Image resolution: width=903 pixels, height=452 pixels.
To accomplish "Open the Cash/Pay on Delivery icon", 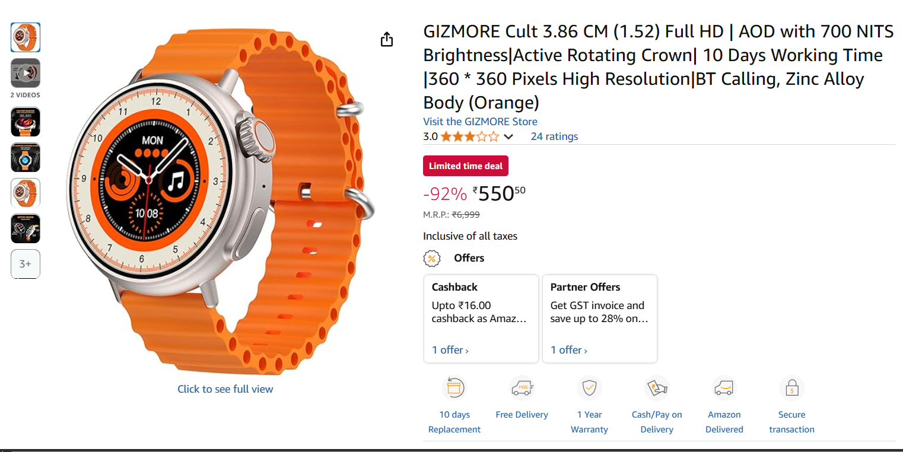I will tap(657, 389).
